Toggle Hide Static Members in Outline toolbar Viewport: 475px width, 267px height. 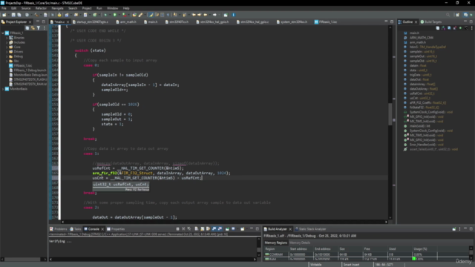[x=455, y=28]
